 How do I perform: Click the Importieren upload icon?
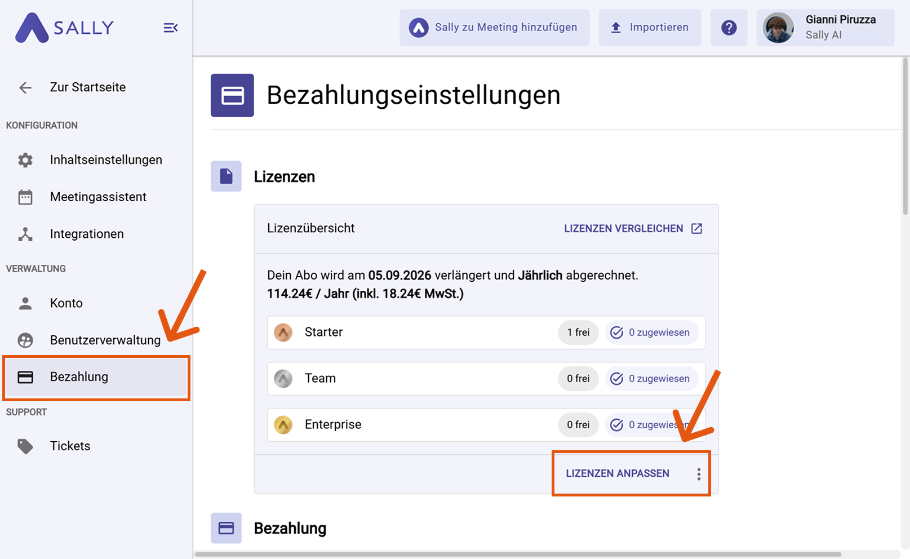[615, 27]
